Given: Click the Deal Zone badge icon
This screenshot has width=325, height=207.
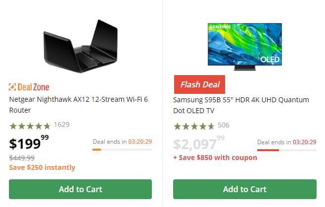Looking at the screenshot, I should (13, 87).
